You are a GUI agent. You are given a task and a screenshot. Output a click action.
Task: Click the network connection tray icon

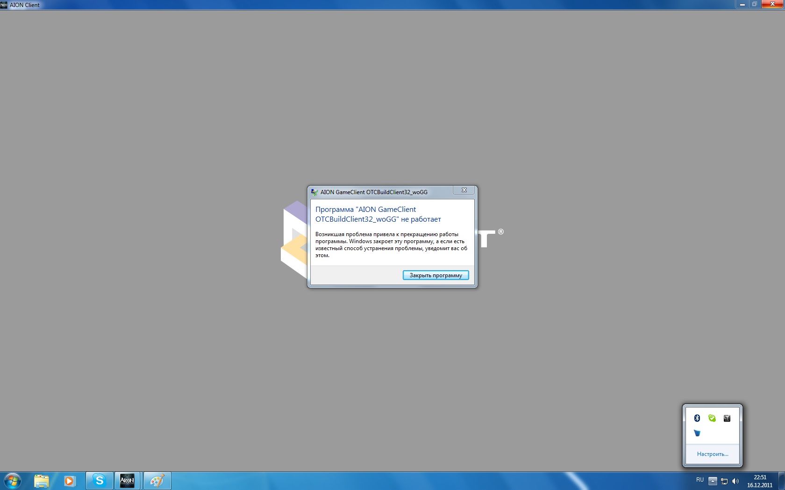[724, 481]
